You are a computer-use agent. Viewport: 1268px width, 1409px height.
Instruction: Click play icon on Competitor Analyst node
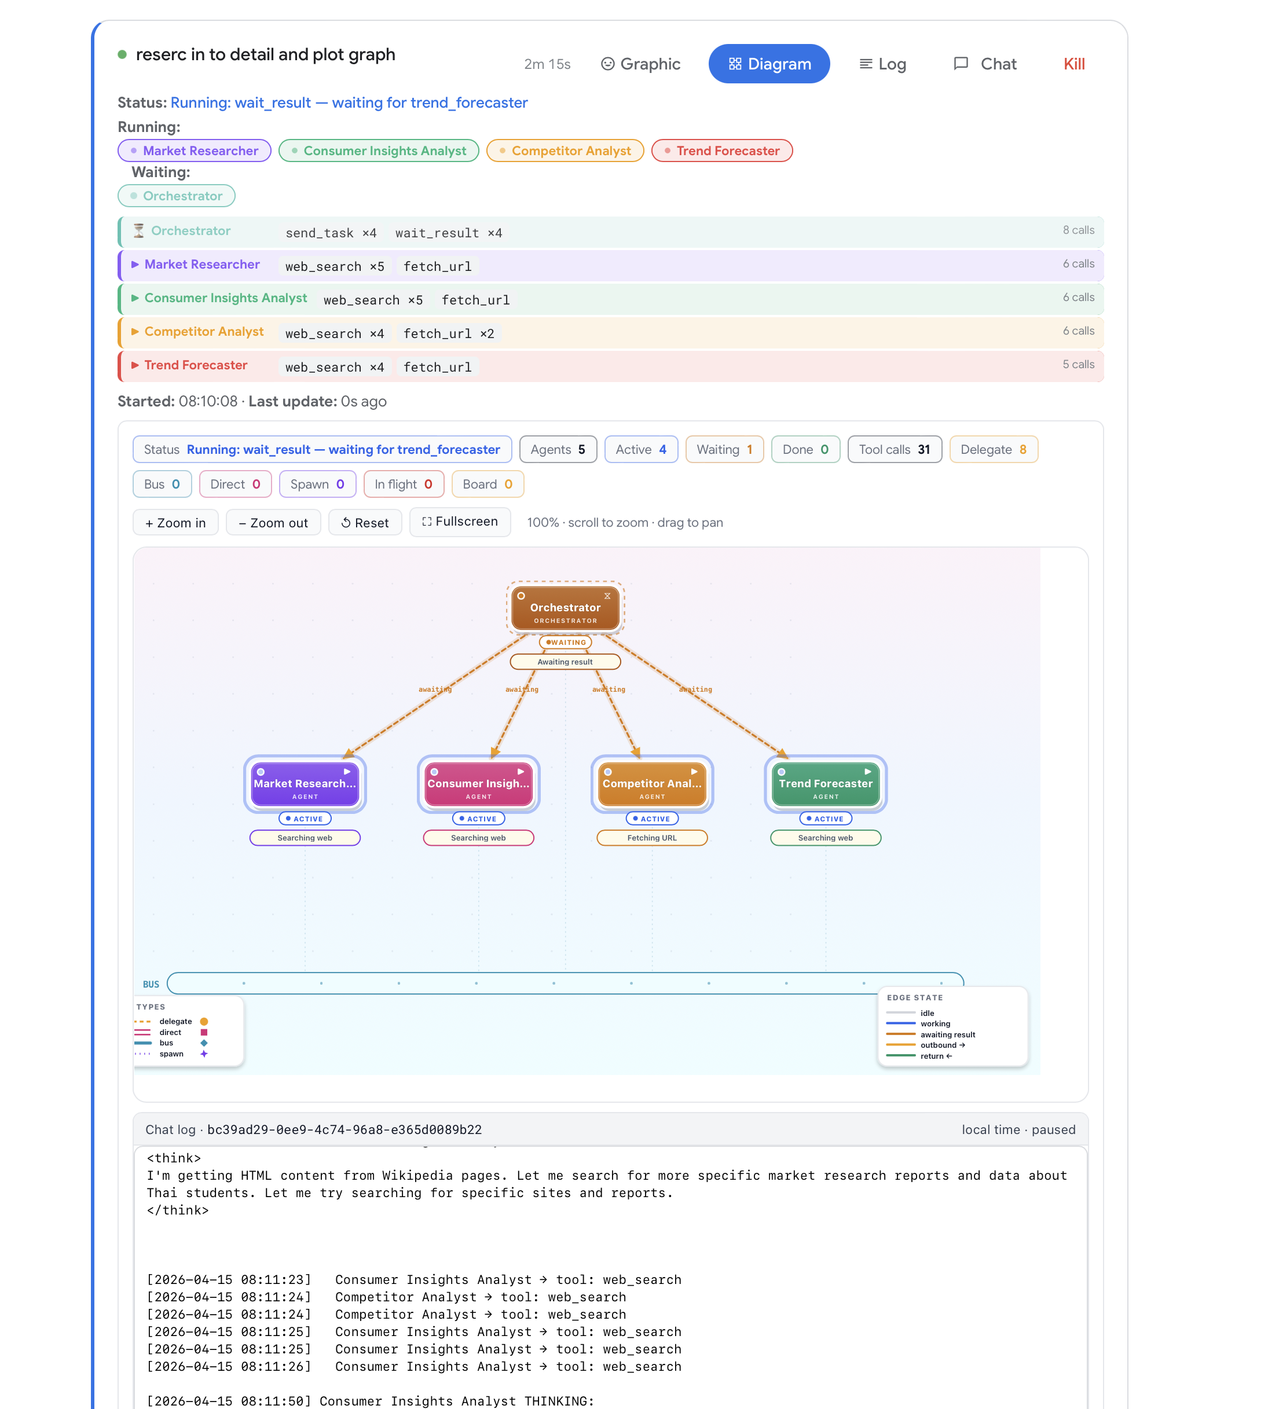(694, 772)
